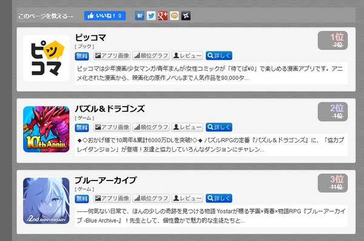The image size is (364, 241).
Task: Click the 2位 rank badge
Action: pos(332,111)
